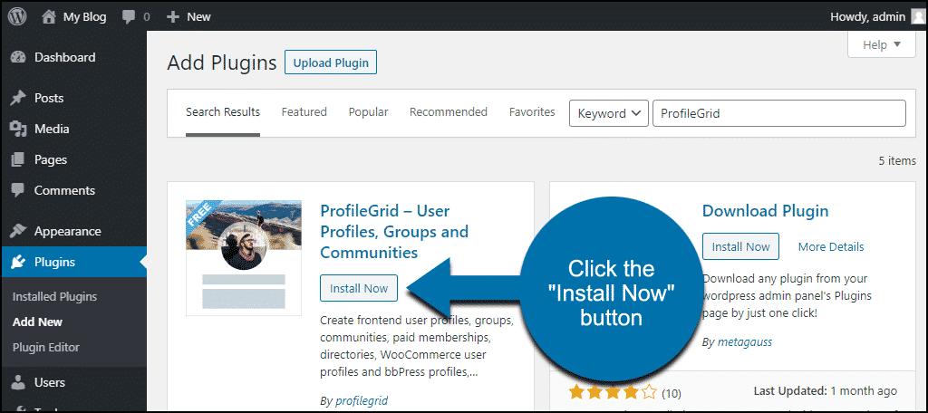Open Installed Plugins submenu
Image resolution: width=928 pixels, height=413 pixels.
(54, 296)
